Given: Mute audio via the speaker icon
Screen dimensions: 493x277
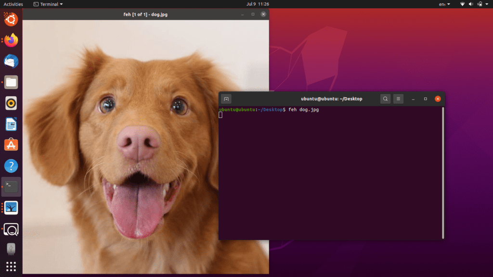Looking at the screenshot, I should click(470, 4).
